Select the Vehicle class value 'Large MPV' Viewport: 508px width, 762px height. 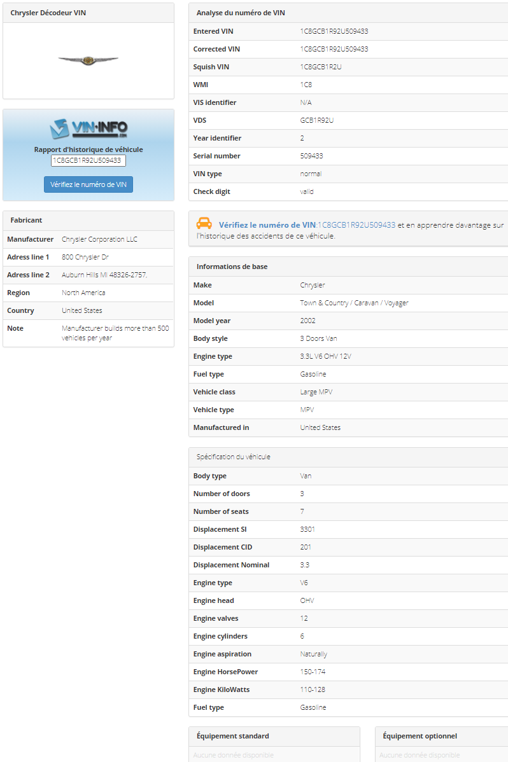pyautogui.click(x=316, y=392)
